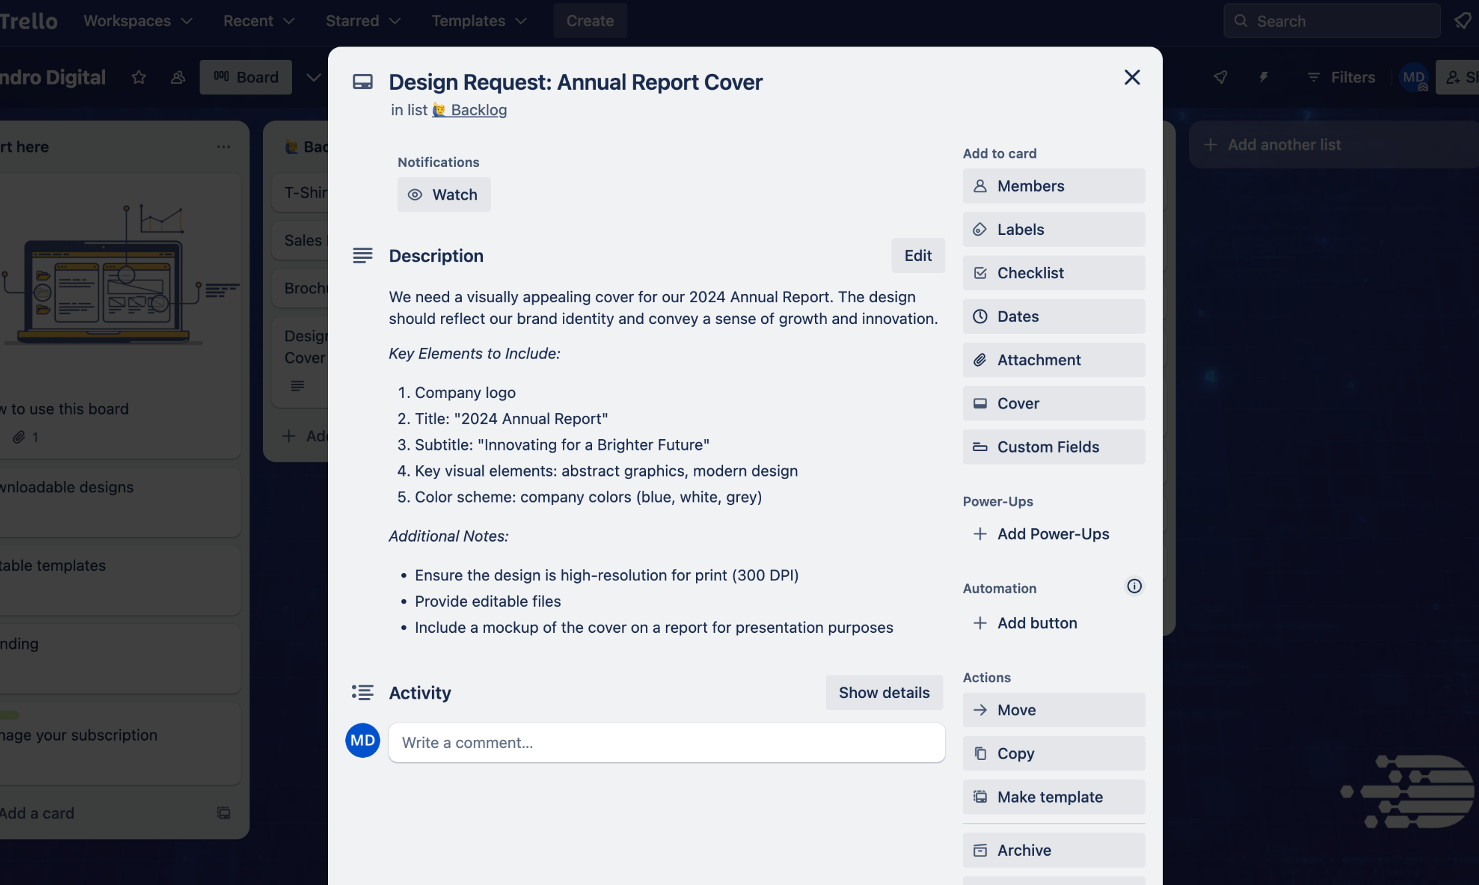Click the lightning bolt automation icon
The width and height of the screenshot is (1479, 885).
click(x=1263, y=77)
